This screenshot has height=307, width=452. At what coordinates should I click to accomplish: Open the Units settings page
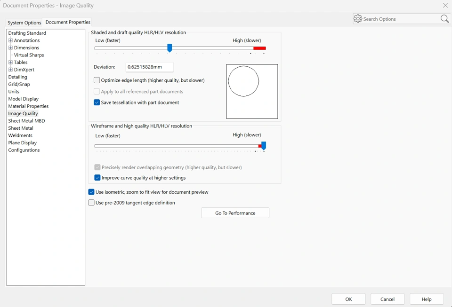[14, 92]
